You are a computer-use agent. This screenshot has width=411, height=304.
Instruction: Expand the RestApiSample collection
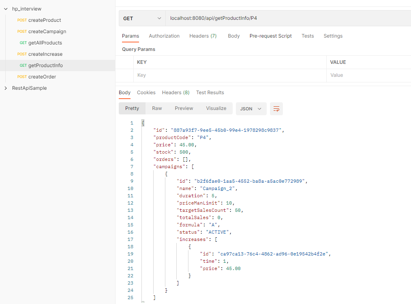pyautogui.click(x=6, y=88)
